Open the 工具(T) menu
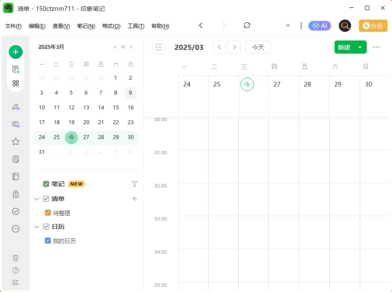 pyautogui.click(x=136, y=26)
